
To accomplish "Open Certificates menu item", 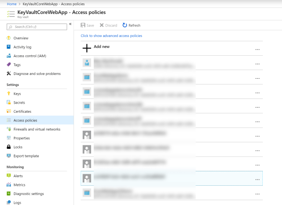I will point(22,111).
